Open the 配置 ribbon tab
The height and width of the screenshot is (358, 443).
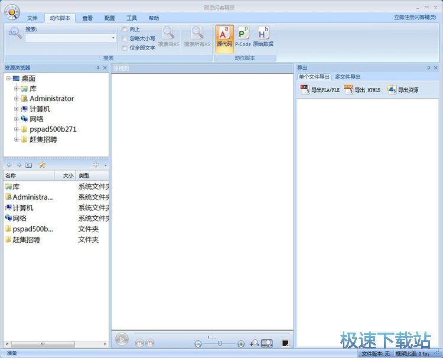tap(110, 18)
